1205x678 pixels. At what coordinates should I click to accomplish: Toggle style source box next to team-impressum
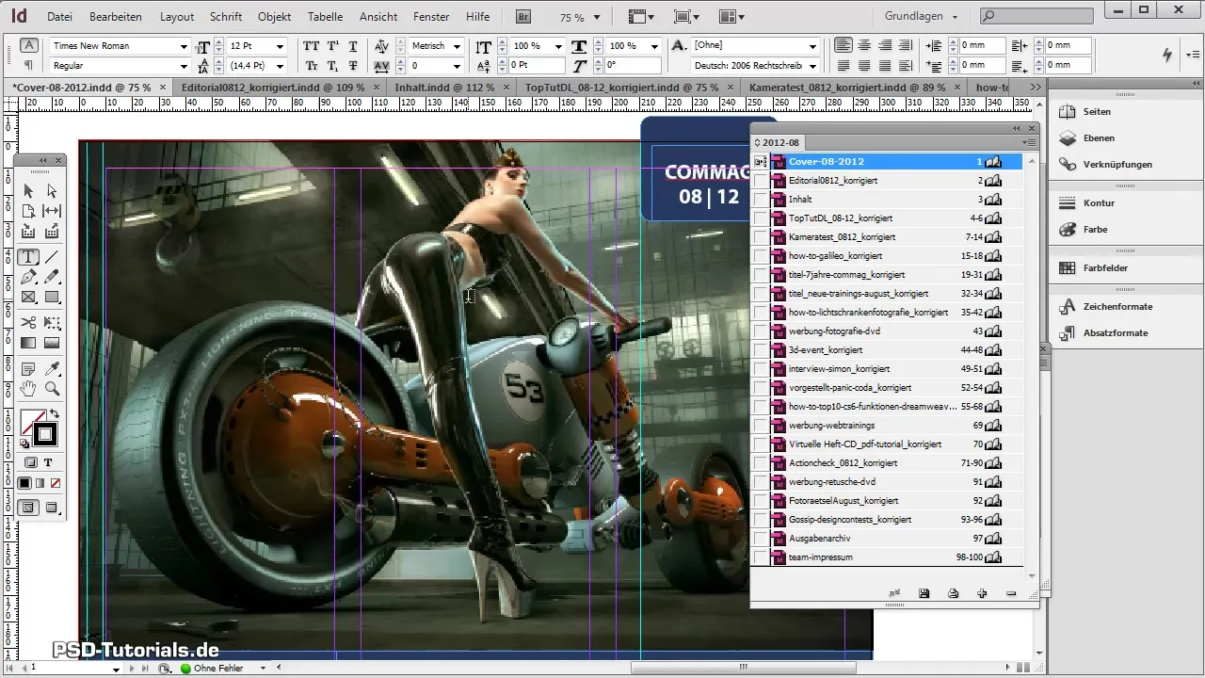pos(760,557)
